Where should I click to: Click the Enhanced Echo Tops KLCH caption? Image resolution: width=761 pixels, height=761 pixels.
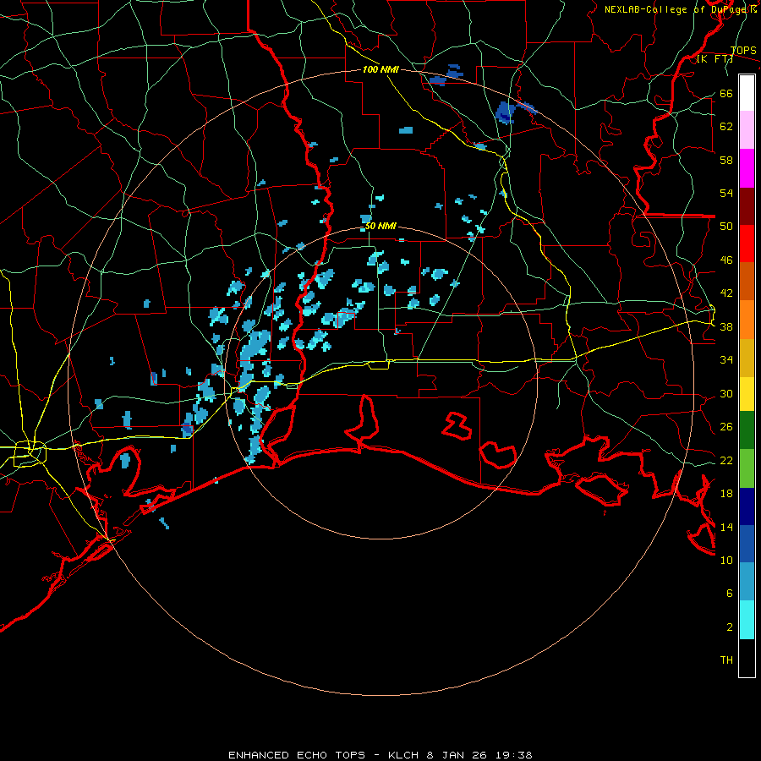tap(380, 755)
